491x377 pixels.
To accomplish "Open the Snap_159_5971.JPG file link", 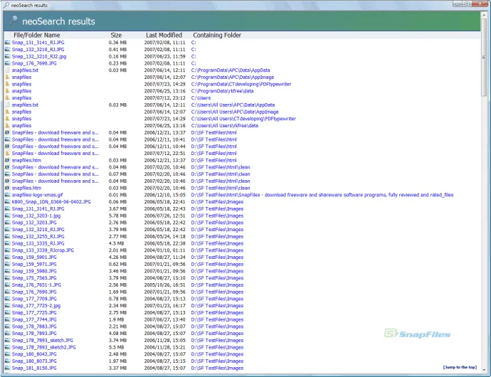I will (x=34, y=264).
